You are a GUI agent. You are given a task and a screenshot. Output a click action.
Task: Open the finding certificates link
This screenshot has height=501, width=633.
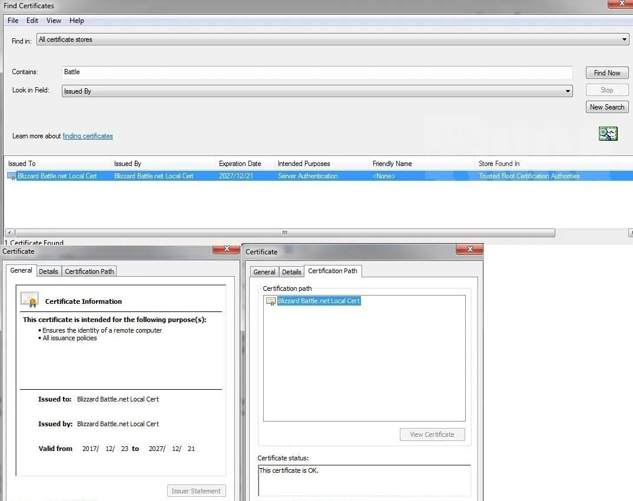[88, 136]
